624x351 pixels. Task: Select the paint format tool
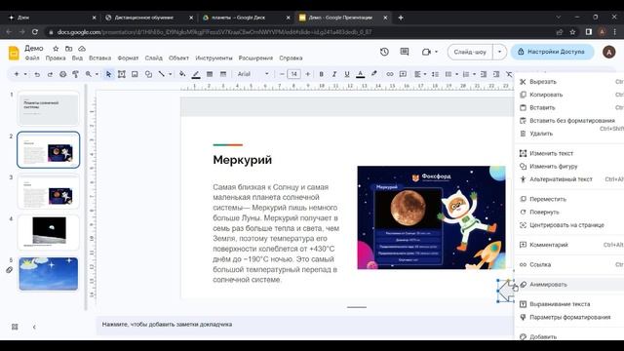click(x=76, y=74)
